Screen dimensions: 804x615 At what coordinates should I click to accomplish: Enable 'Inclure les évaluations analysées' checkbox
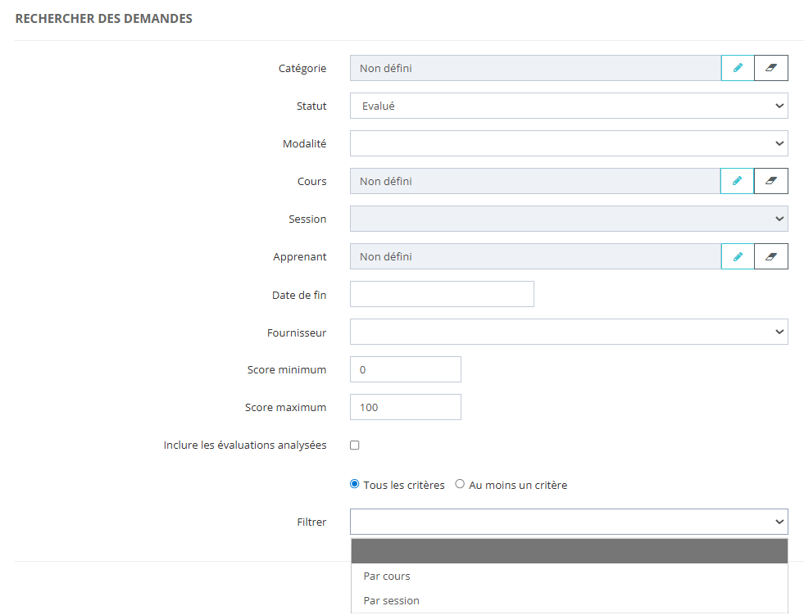355,445
